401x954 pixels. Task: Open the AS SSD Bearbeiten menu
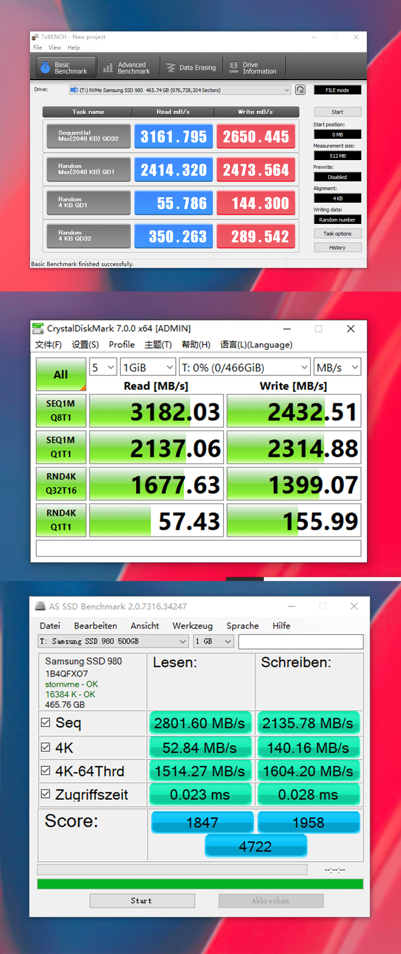pos(95,626)
